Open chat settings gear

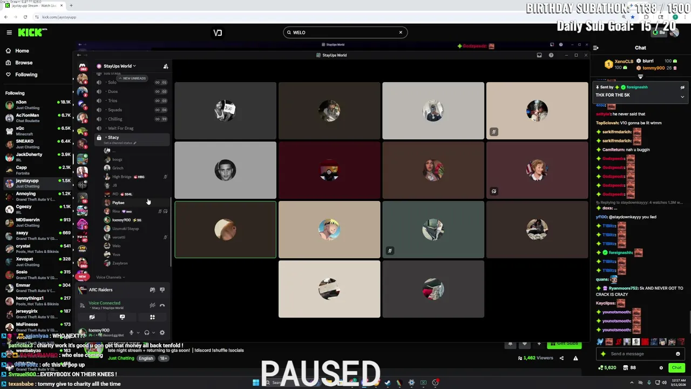coord(661,368)
